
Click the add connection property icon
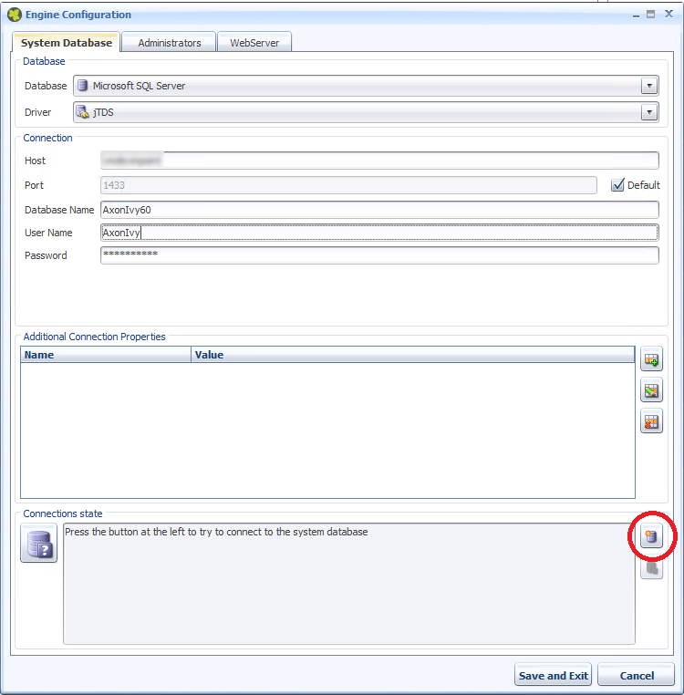pyautogui.click(x=651, y=359)
